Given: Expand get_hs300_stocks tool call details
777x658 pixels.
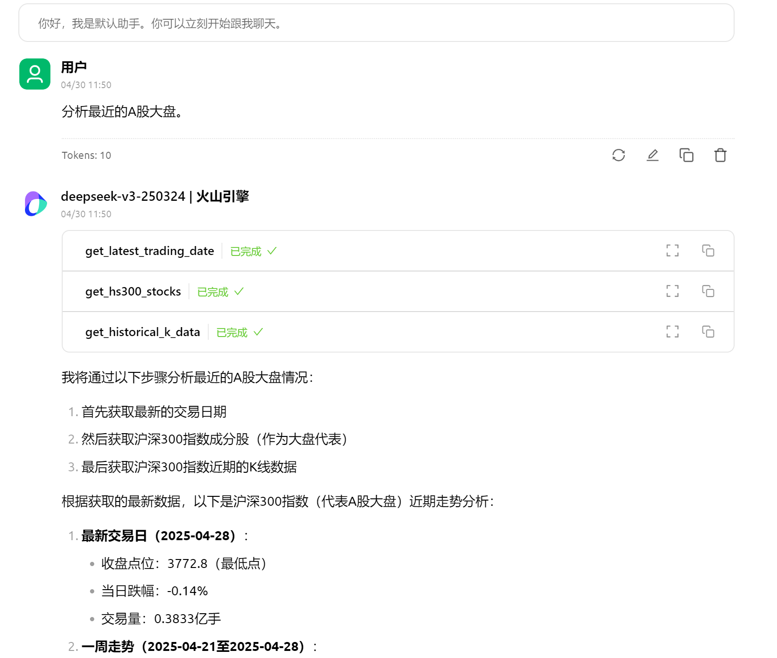Looking at the screenshot, I should [x=673, y=292].
